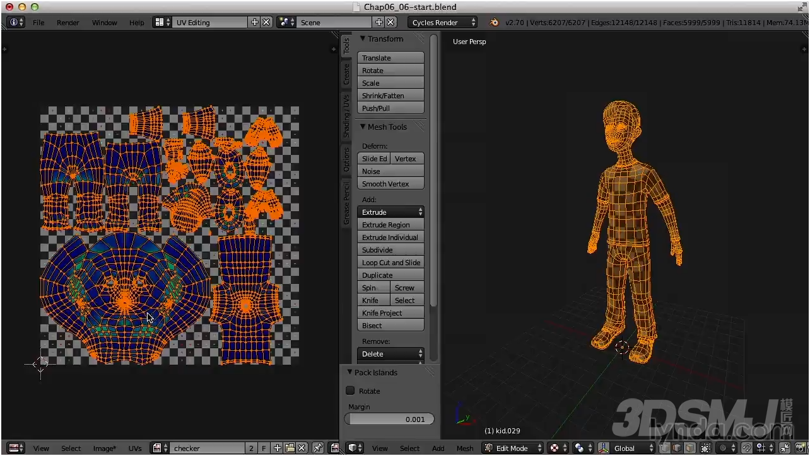Click the Extrude Individual button
This screenshot has height=456, width=810.
390,237
